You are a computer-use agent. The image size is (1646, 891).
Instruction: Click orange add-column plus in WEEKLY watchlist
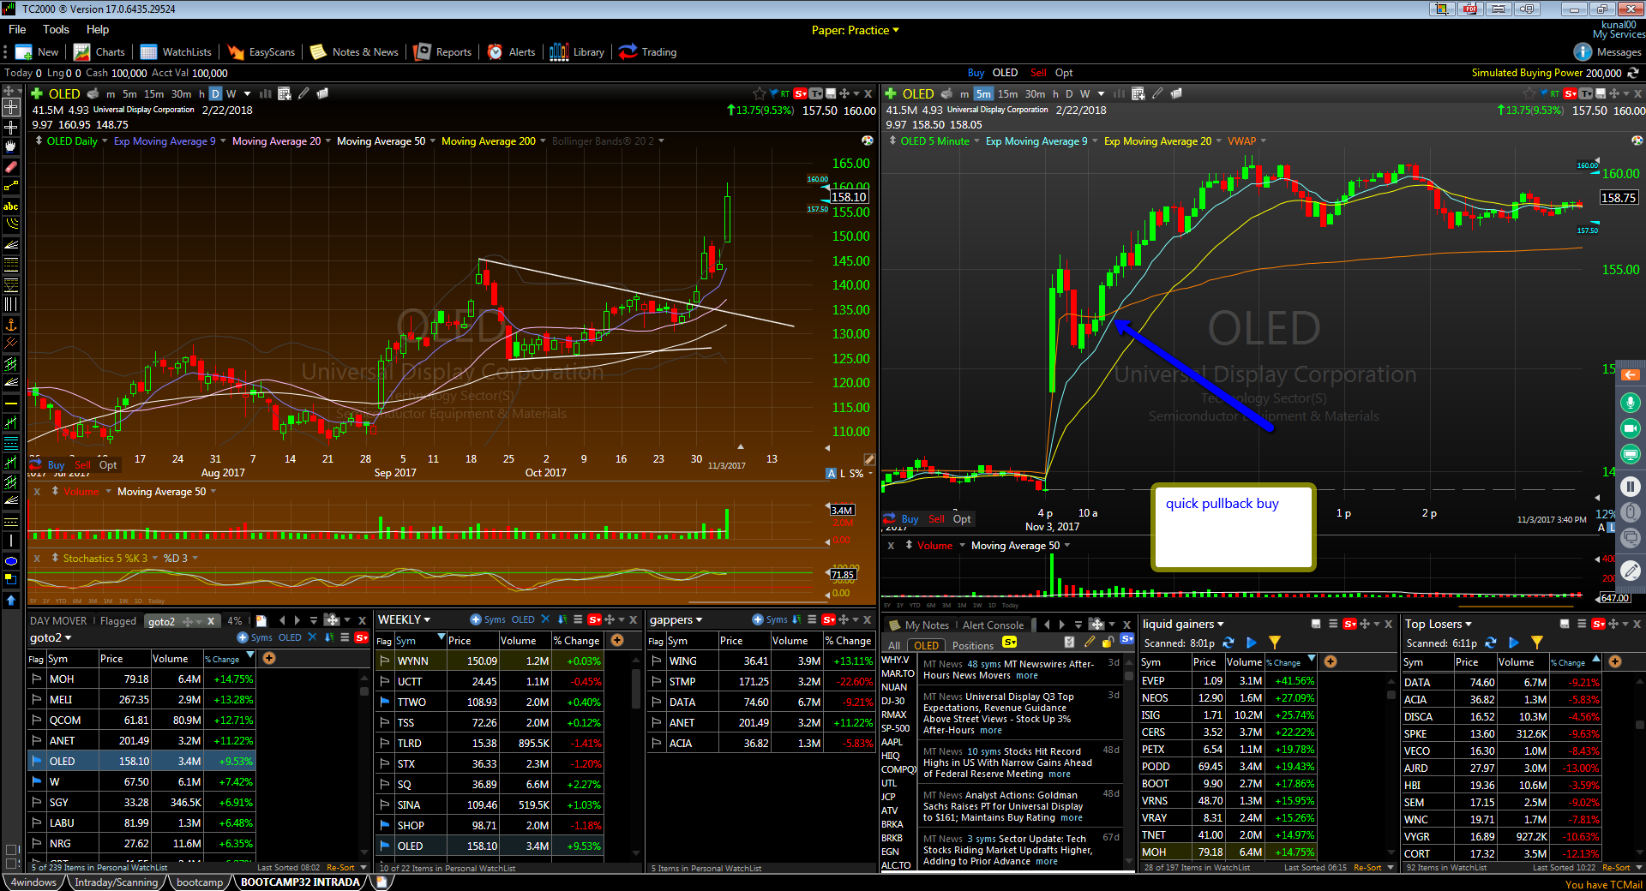617,640
